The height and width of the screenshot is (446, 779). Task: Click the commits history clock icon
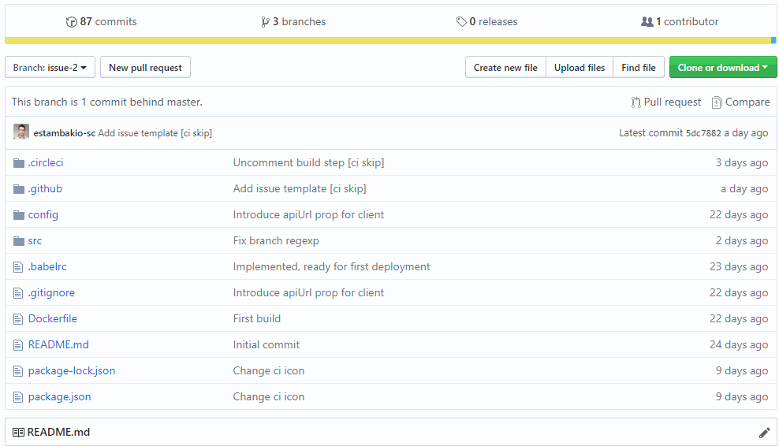pos(72,22)
